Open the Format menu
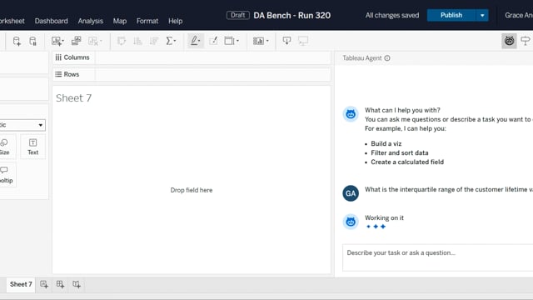Viewport: 533px width, 300px height. click(x=147, y=21)
